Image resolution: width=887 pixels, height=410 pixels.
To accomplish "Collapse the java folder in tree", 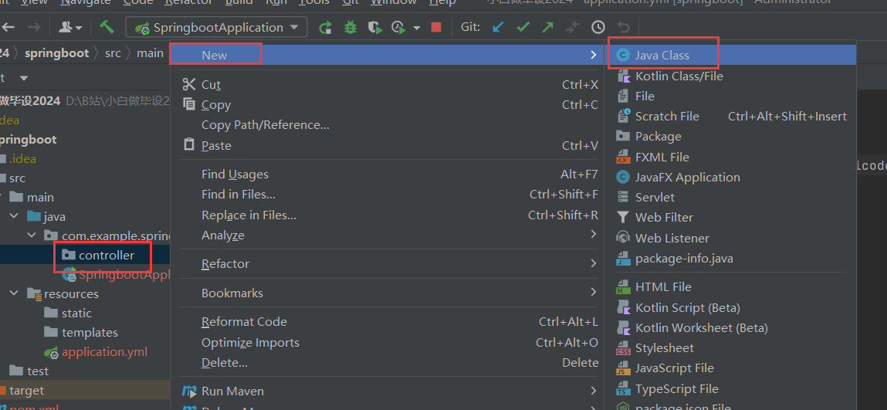I will [14, 217].
